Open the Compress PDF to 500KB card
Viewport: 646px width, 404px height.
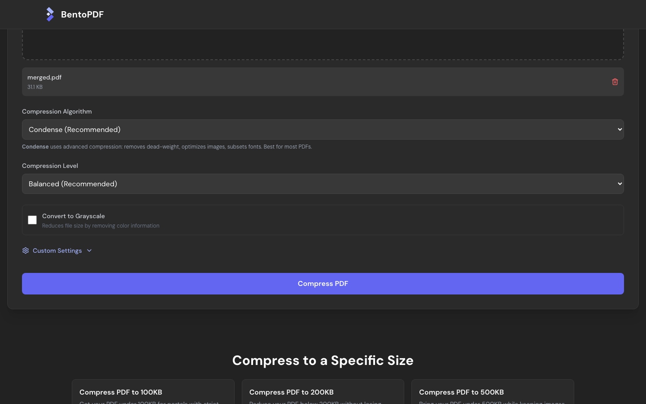pyautogui.click(x=493, y=392)
